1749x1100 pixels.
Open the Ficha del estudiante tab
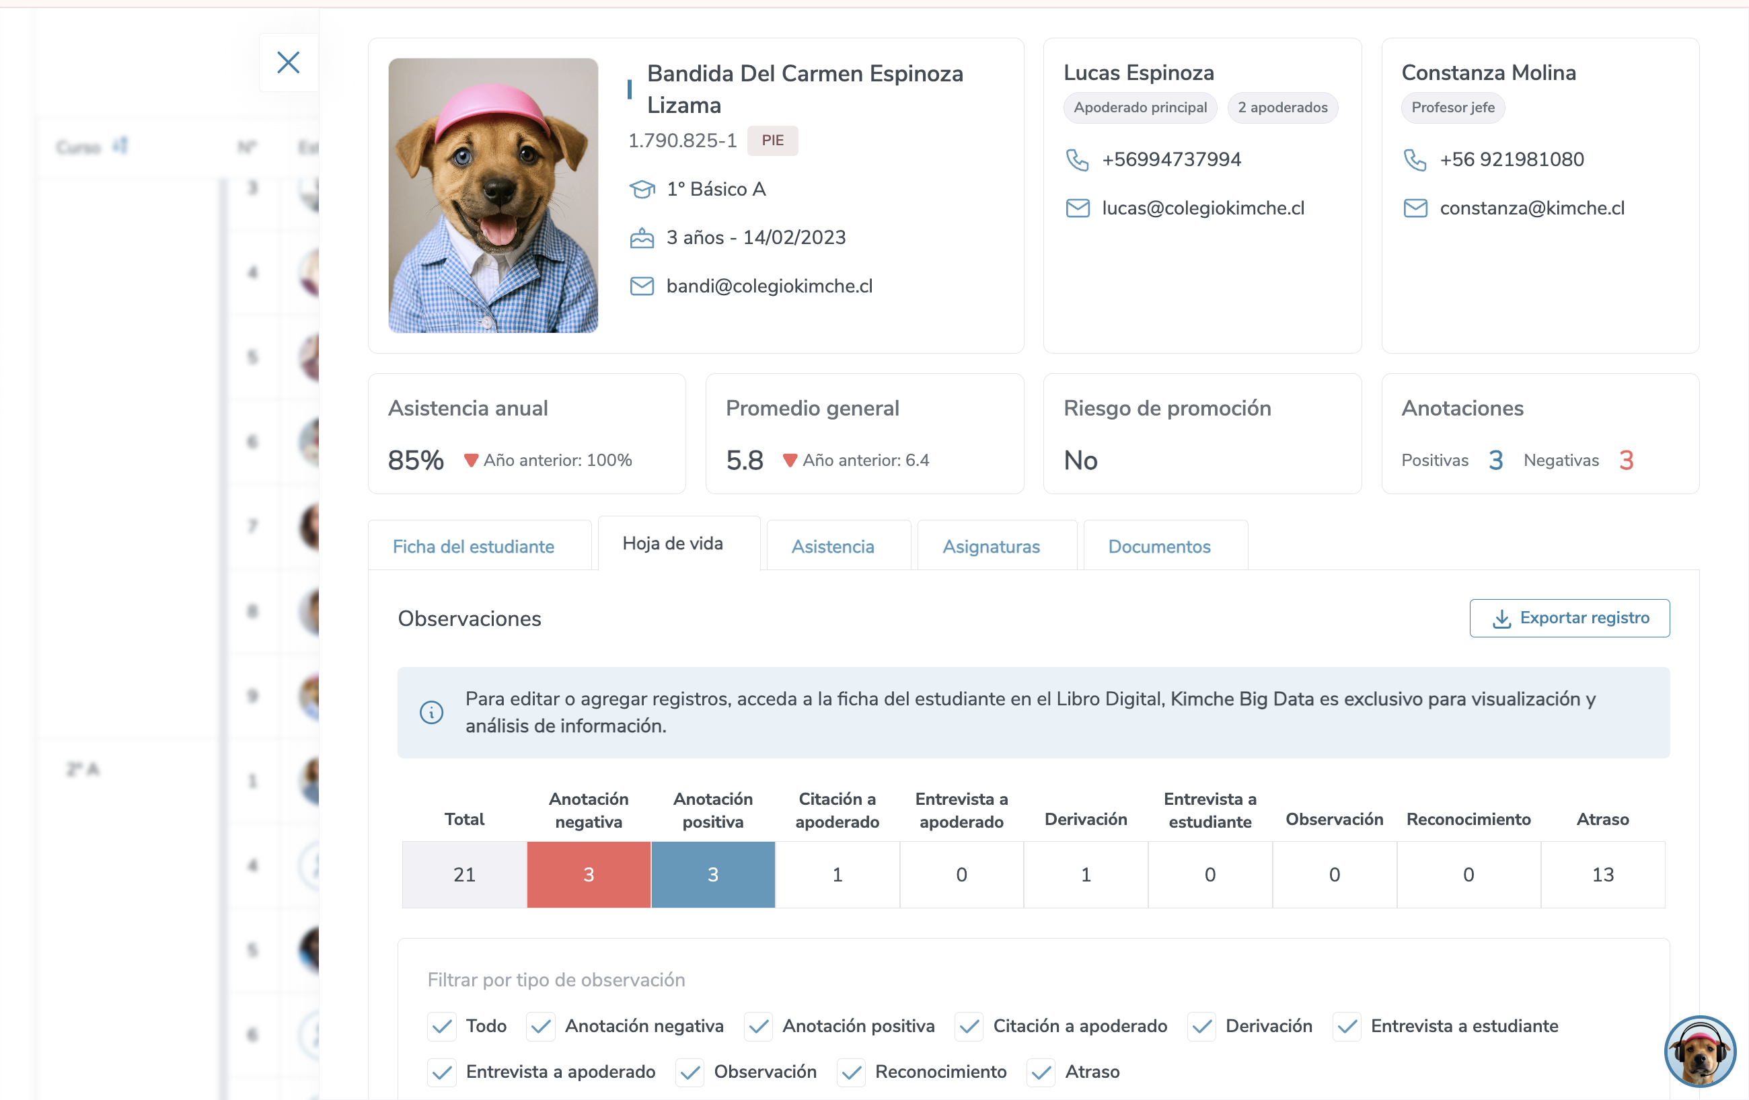point(473,547)
